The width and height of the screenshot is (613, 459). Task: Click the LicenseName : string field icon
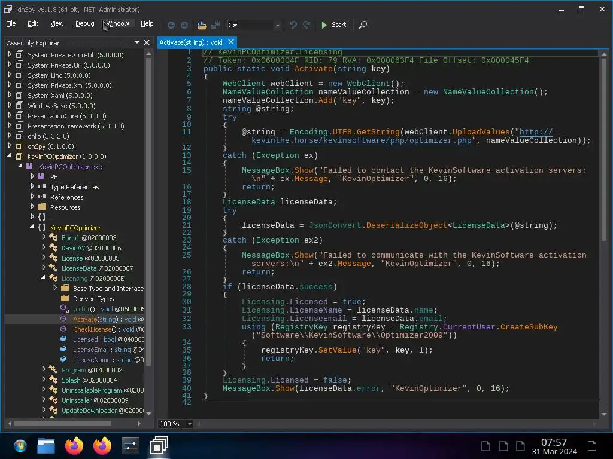point(63,359)
